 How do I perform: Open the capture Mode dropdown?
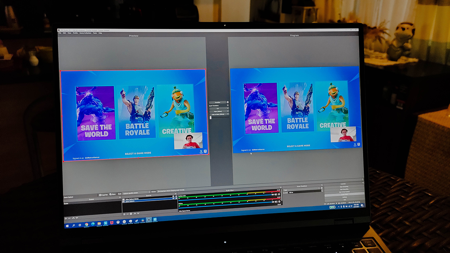[x=135, y=192]
